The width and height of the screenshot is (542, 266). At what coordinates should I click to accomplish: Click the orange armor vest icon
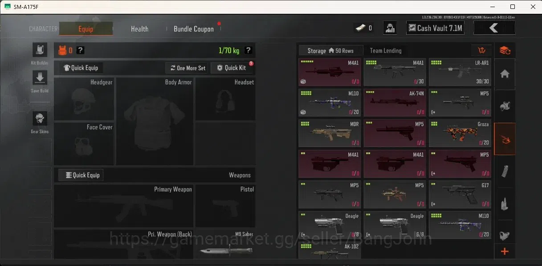point(62,50)
